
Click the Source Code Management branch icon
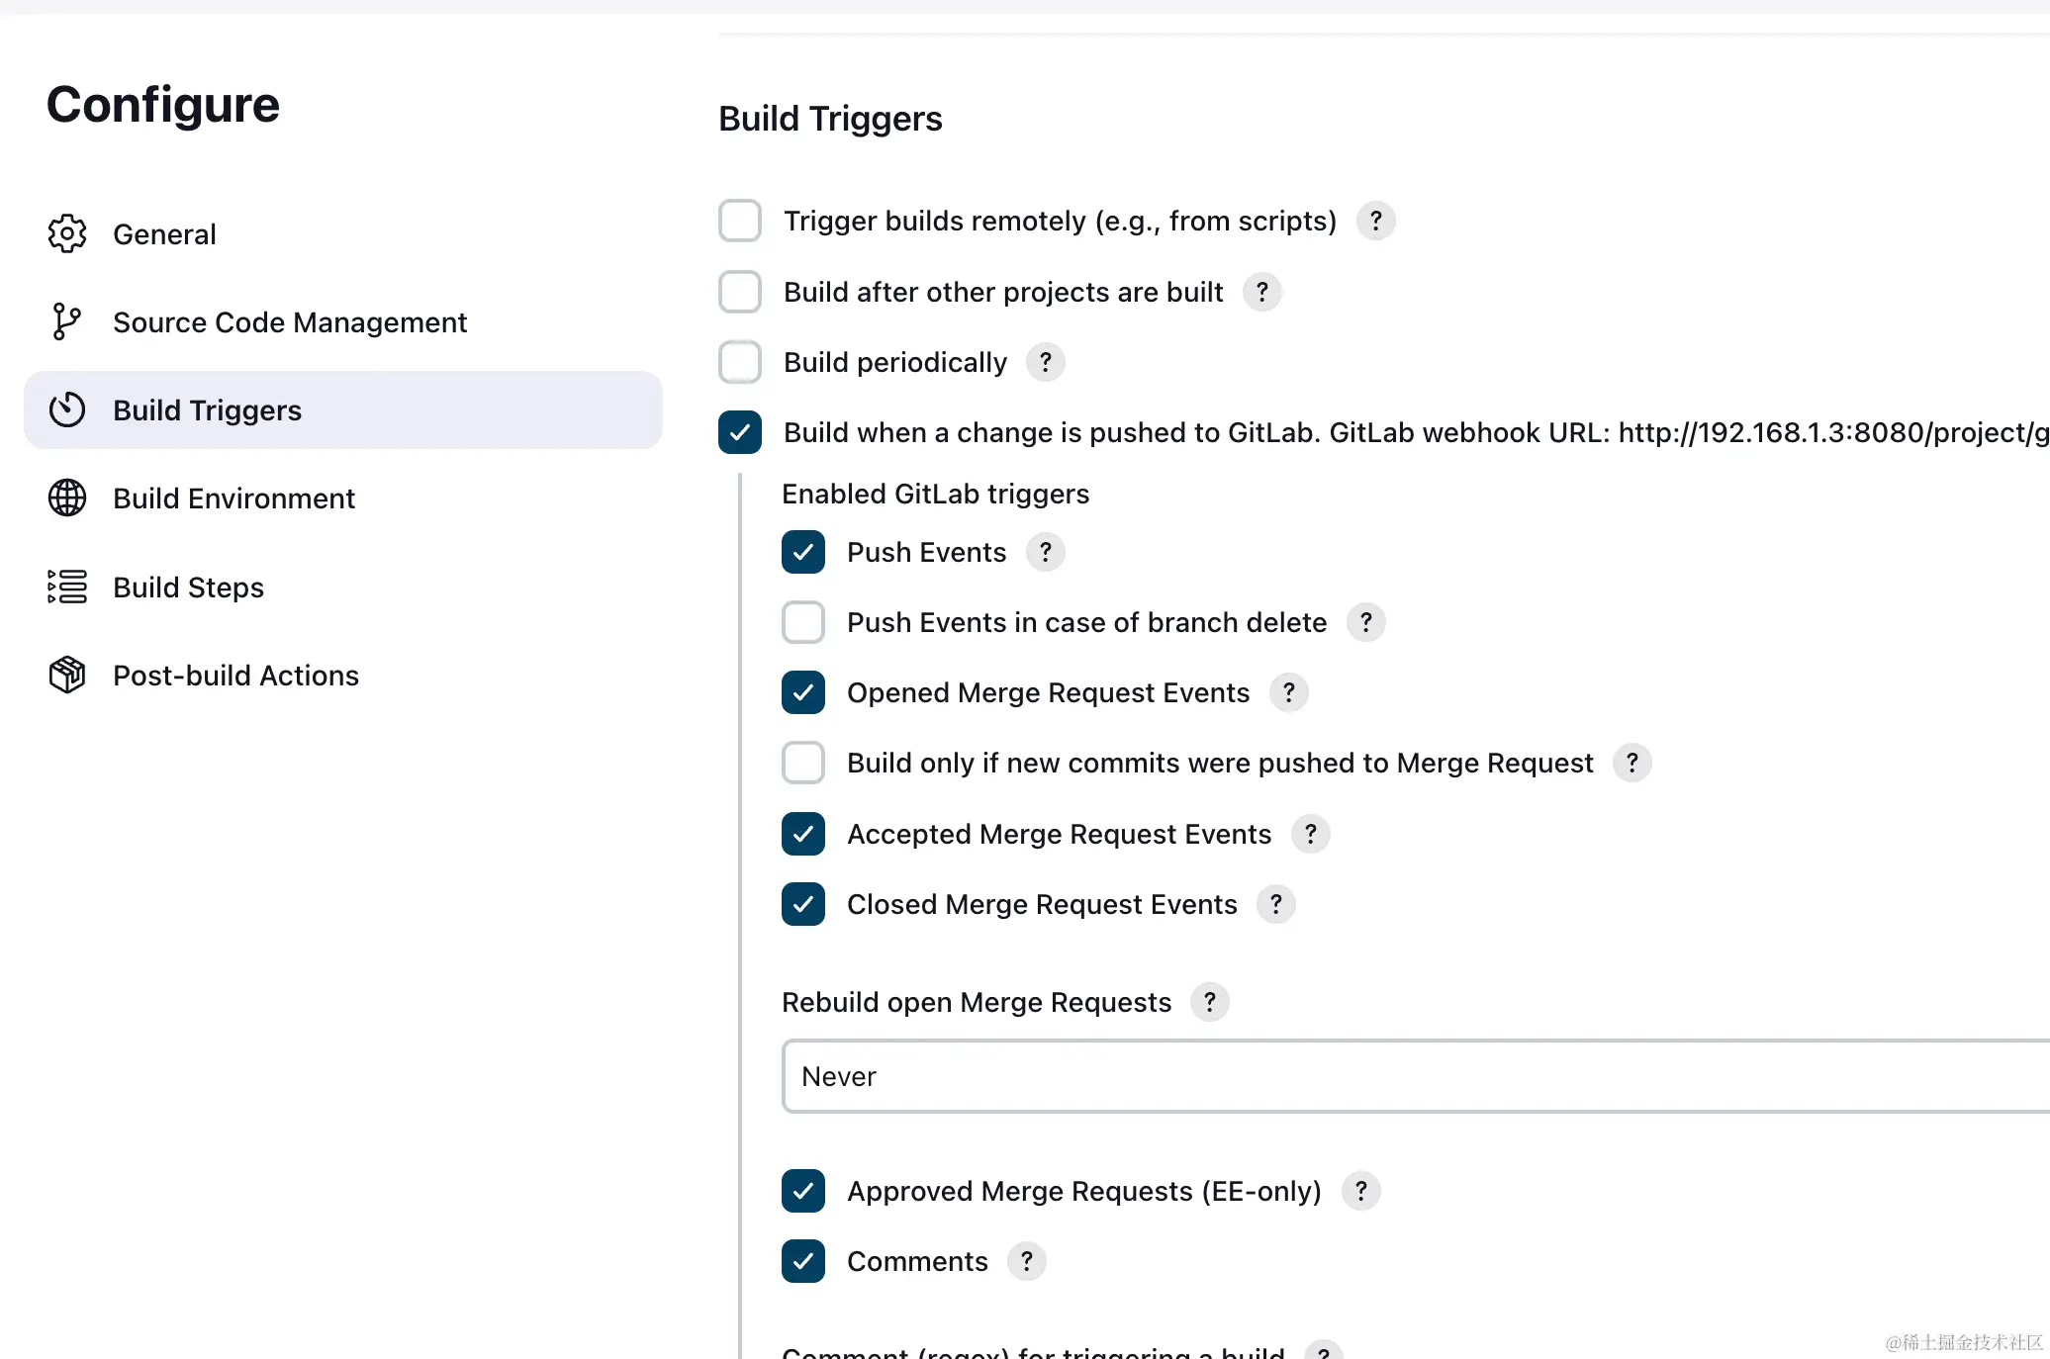point(67,322)
